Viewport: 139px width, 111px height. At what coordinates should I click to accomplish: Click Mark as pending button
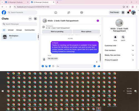point(57,32)
